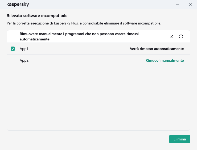Minimize the Kaspersky window
Image resolution: width=197 pixels, height=150 pixels.
(178, 5)
